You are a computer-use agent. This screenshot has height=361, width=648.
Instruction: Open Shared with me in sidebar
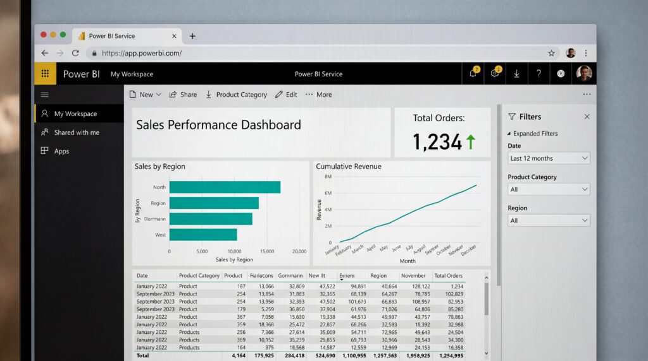pyautogui.click(x=79, y=133)
